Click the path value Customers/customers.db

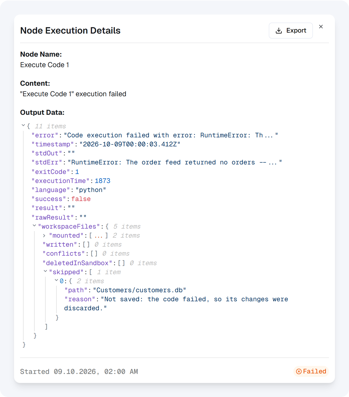tap(140, 290)
